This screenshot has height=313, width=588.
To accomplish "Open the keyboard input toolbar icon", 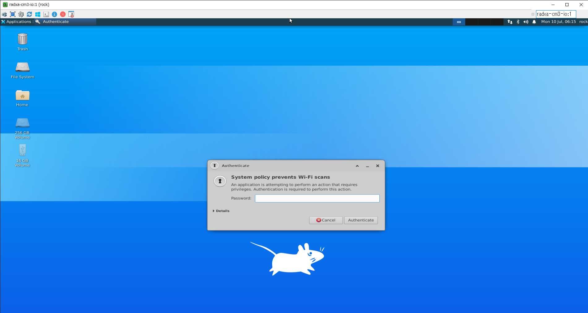I will point(46,14).
